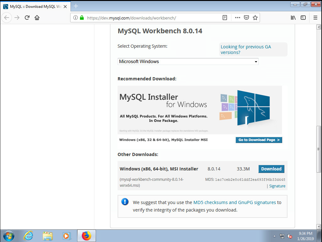Click Windows (x86, 64-bit), MSI Installer text
This screenshot has height=242, width=322.
pyautogui.click(x=159, y=169)
